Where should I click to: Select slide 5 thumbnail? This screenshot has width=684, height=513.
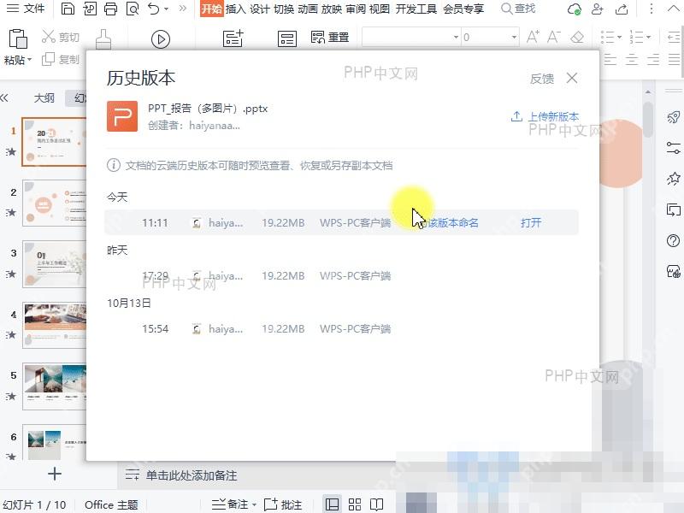54,386
